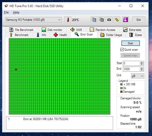Click the HD Tune Pro title bar icon
The height and width of the screenshot is (136, 152).
(x=6, y=6)
